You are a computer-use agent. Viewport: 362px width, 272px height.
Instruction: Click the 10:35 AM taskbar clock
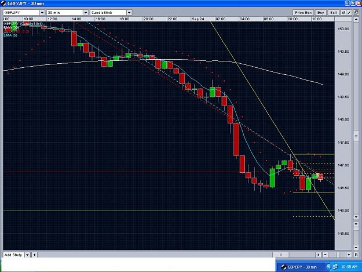pos(349,267)
